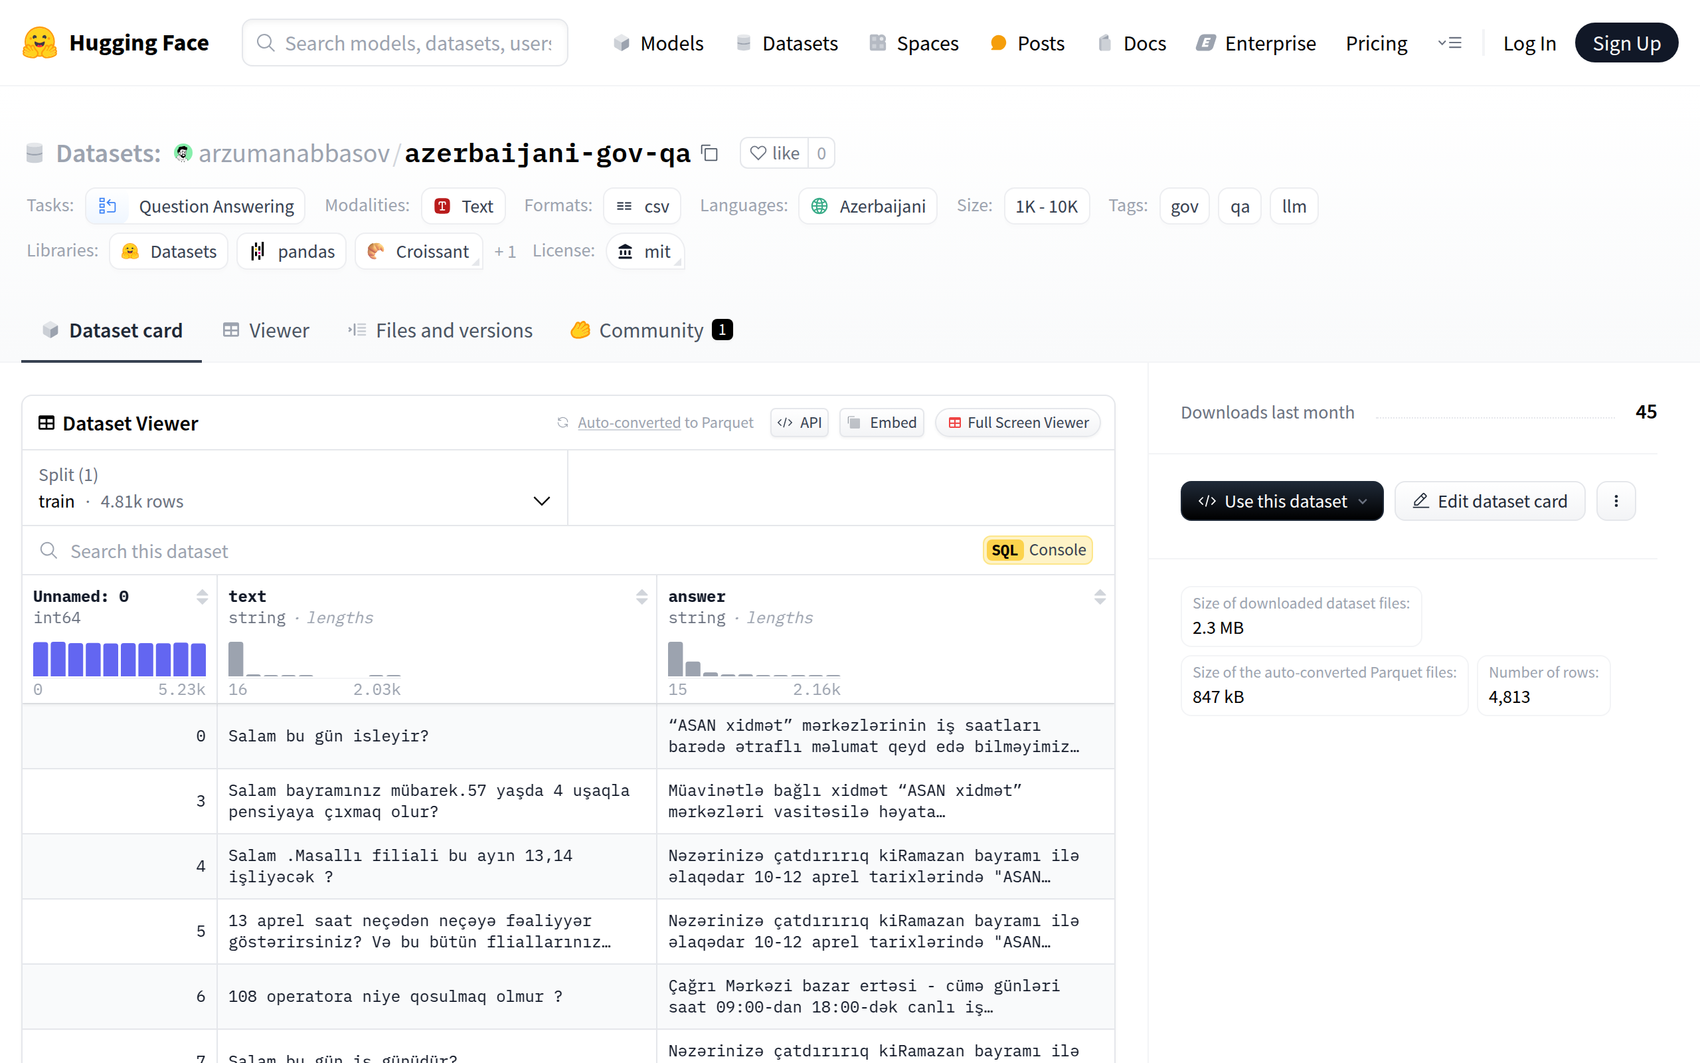1700x1063 pixels.
Task: Click the search magnifier icon in top bar
Action: [266, 43]
